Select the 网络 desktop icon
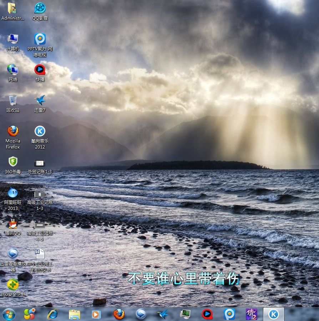This screenshot has width=319, height=321. (13, 73)
